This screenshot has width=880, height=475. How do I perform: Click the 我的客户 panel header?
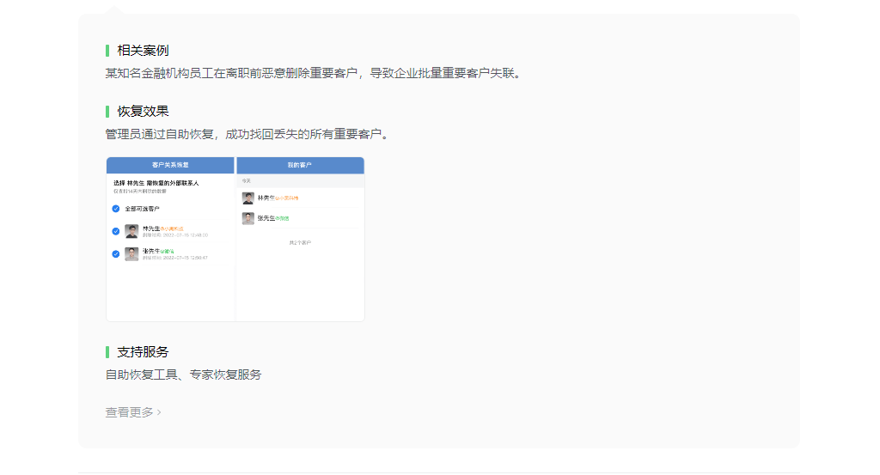click(300, 165)
